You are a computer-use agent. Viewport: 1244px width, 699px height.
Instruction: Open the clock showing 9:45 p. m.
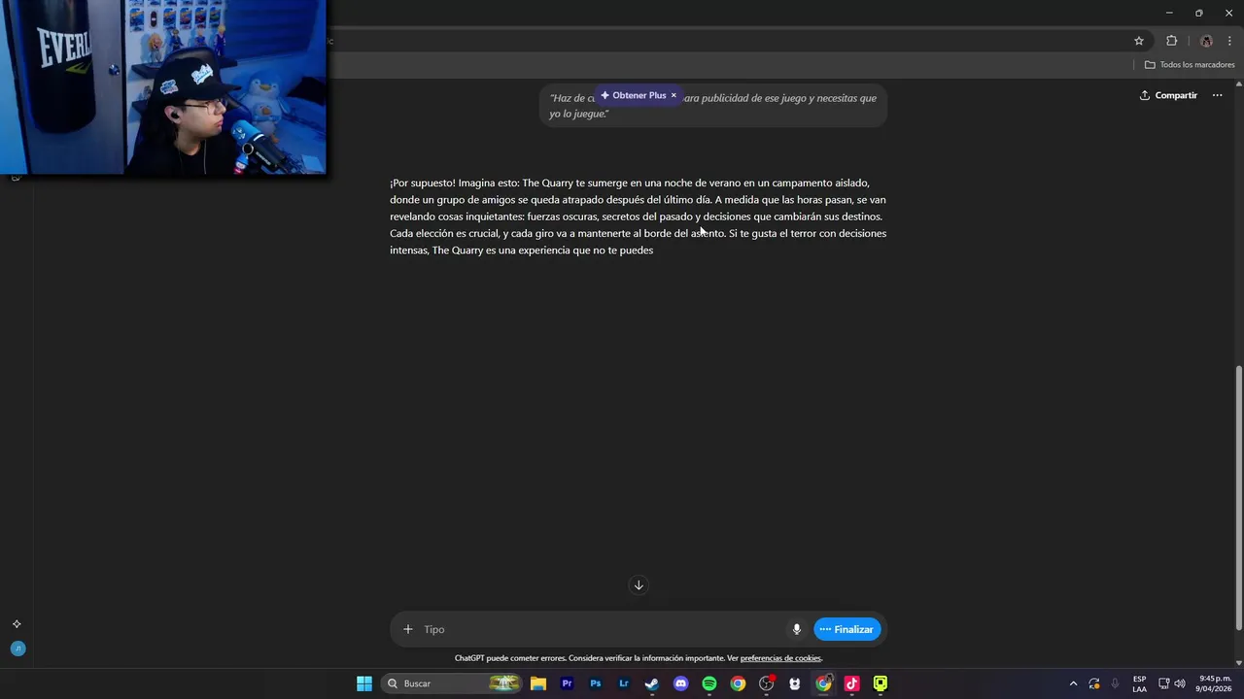coord(1214,683)
